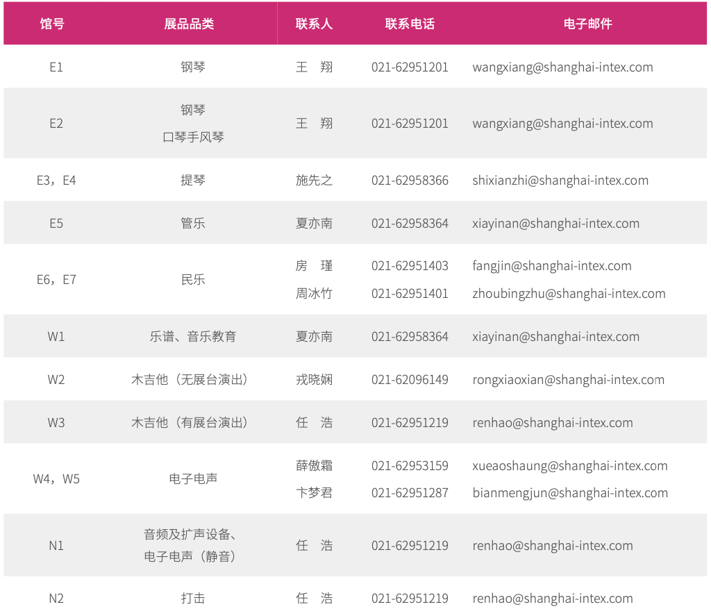711x616 pixels.
Task: Click the 电子邮件 column header
Action: tap(587, 24)
